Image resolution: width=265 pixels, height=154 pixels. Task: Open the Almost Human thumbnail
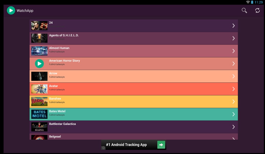[x=39, y=51]
